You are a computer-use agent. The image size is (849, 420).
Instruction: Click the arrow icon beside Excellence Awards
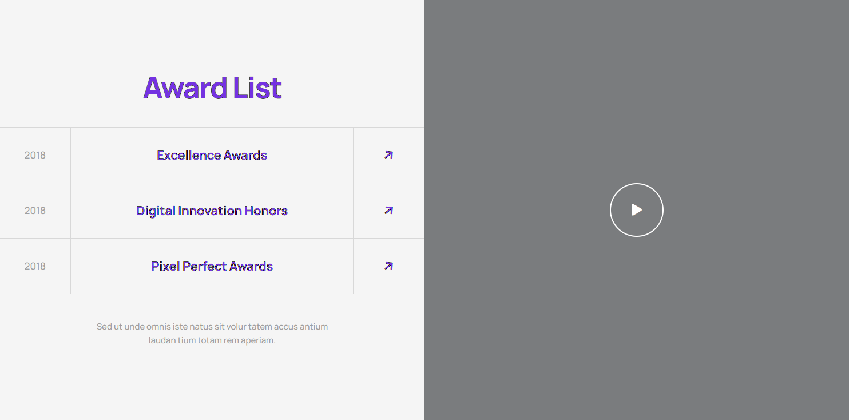click(x=388, y=155)
